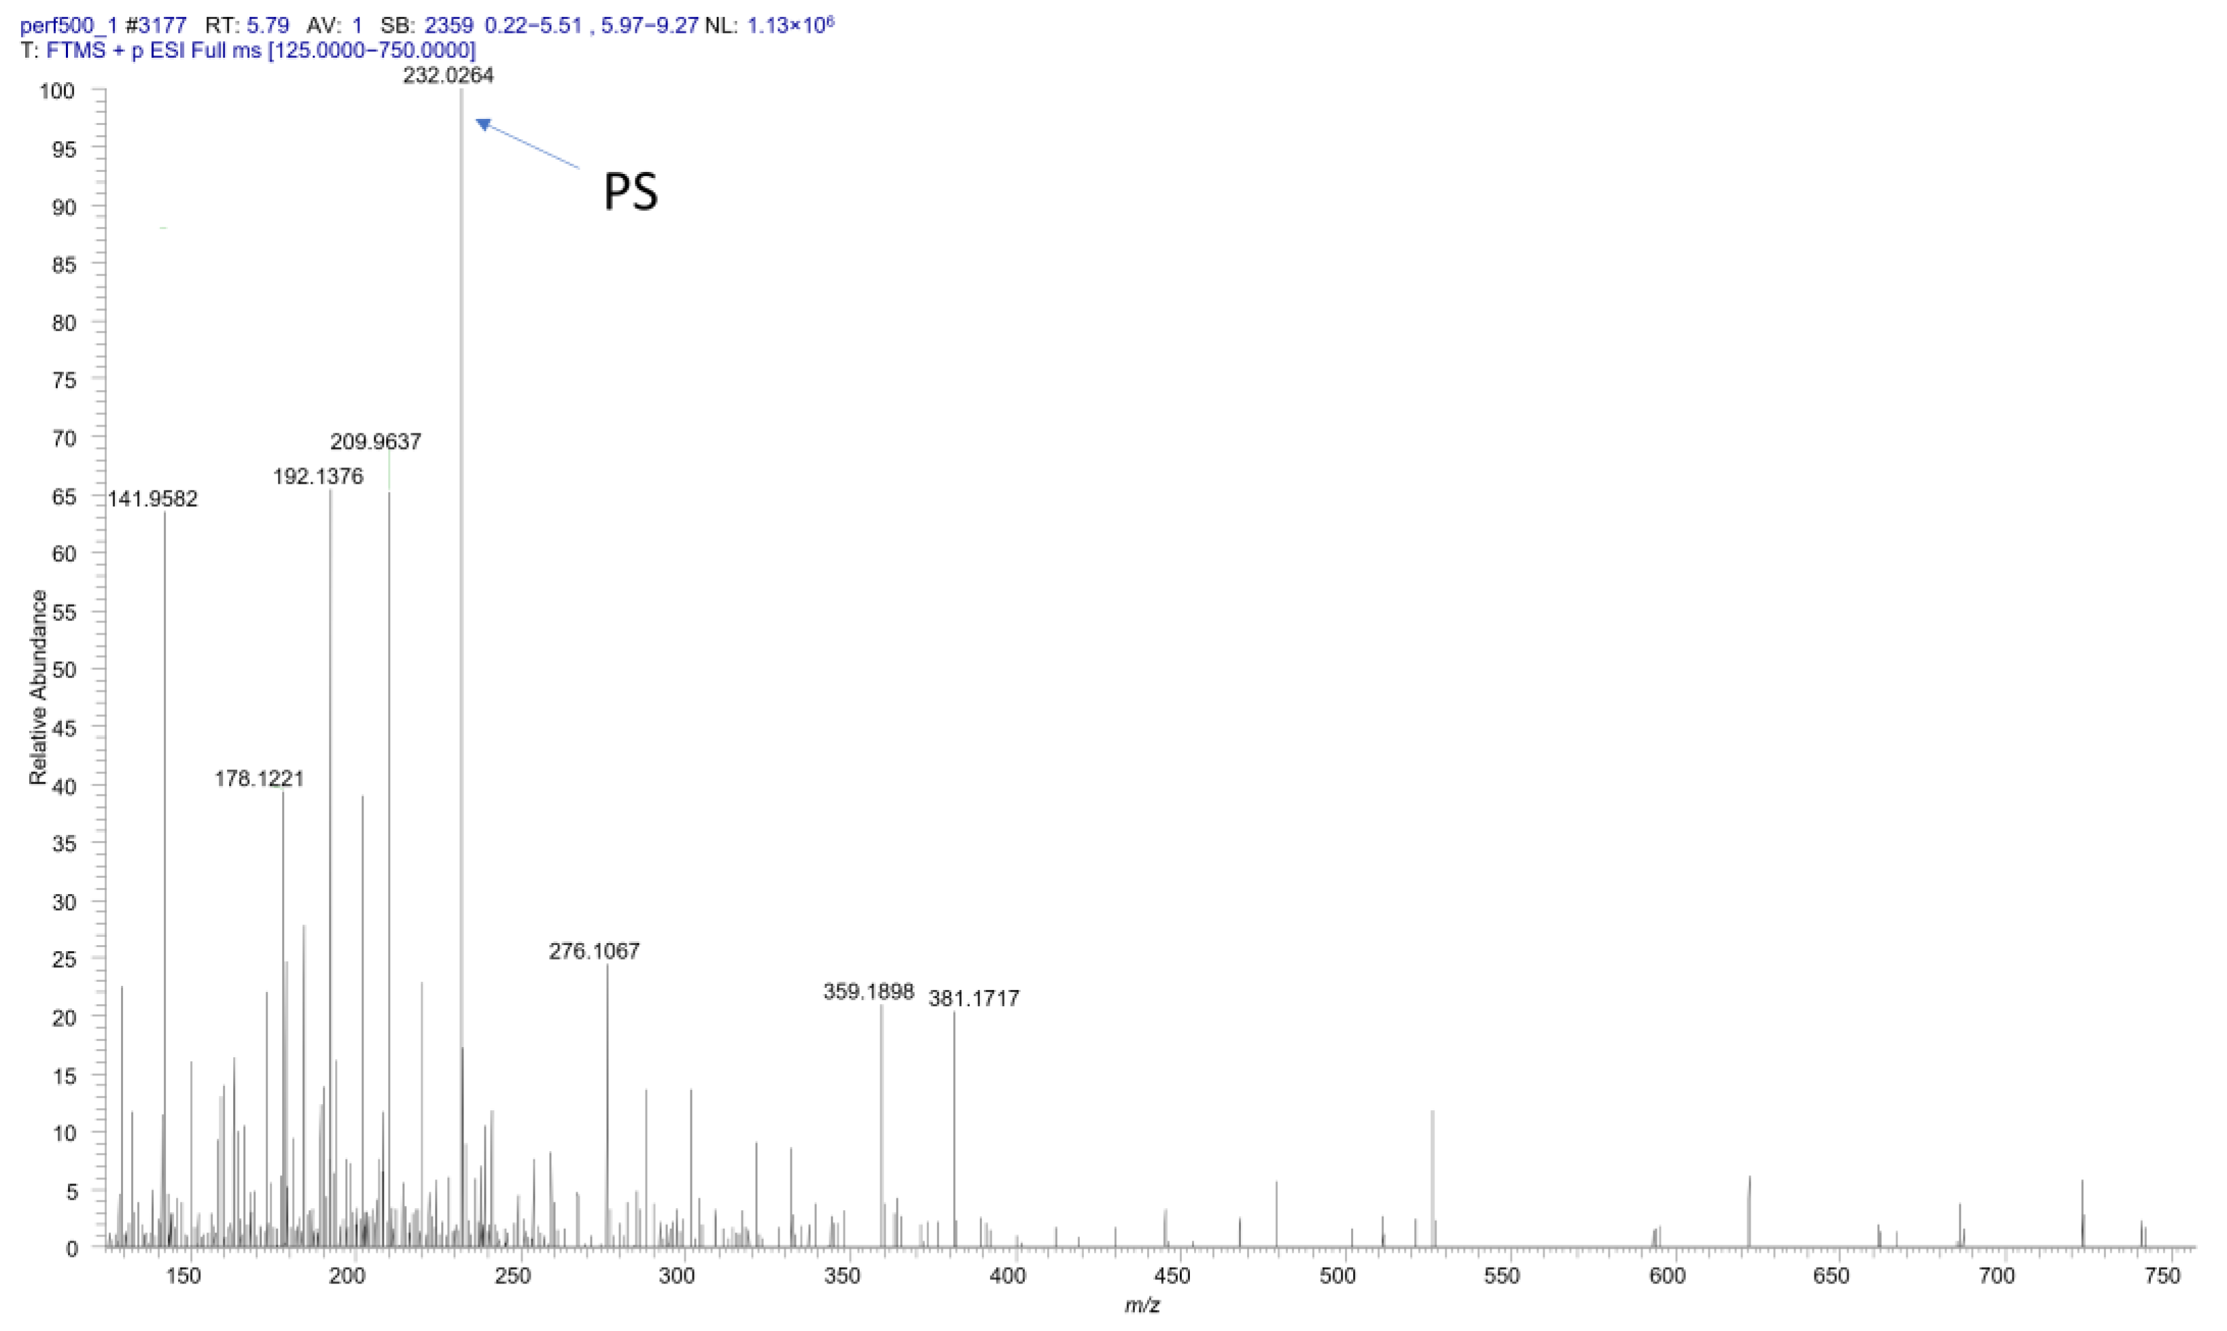Click the 359.1898 peak label
2227x1331 pixels.
pyautogui.click(x=869, y=992)
